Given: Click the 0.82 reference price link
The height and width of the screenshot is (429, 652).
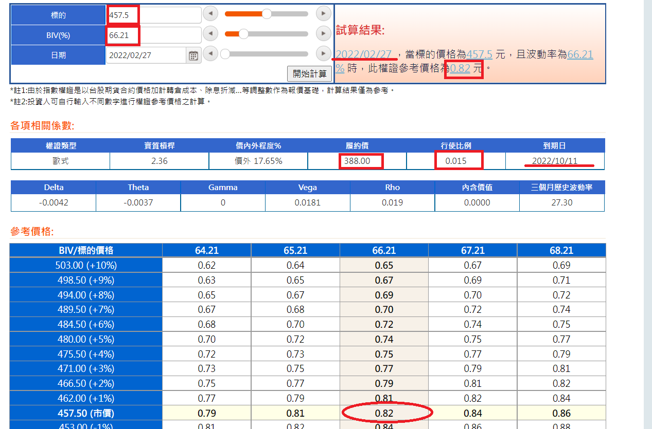Looking at the screenshot, I should pyautogui.click(x=460, y=68).
